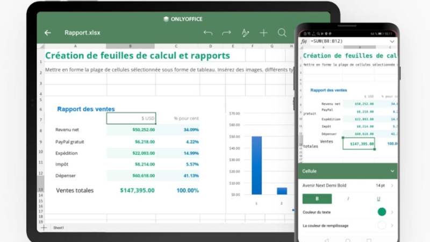This screenshot has width=430, height=242.
Task: Toggle Underline formatting on the phone
Action: point(378,198)
